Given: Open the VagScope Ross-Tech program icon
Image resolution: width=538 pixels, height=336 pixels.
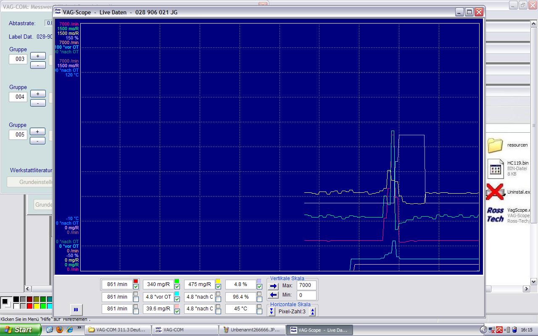Looking at the screenshot, I should pos(495,215).
